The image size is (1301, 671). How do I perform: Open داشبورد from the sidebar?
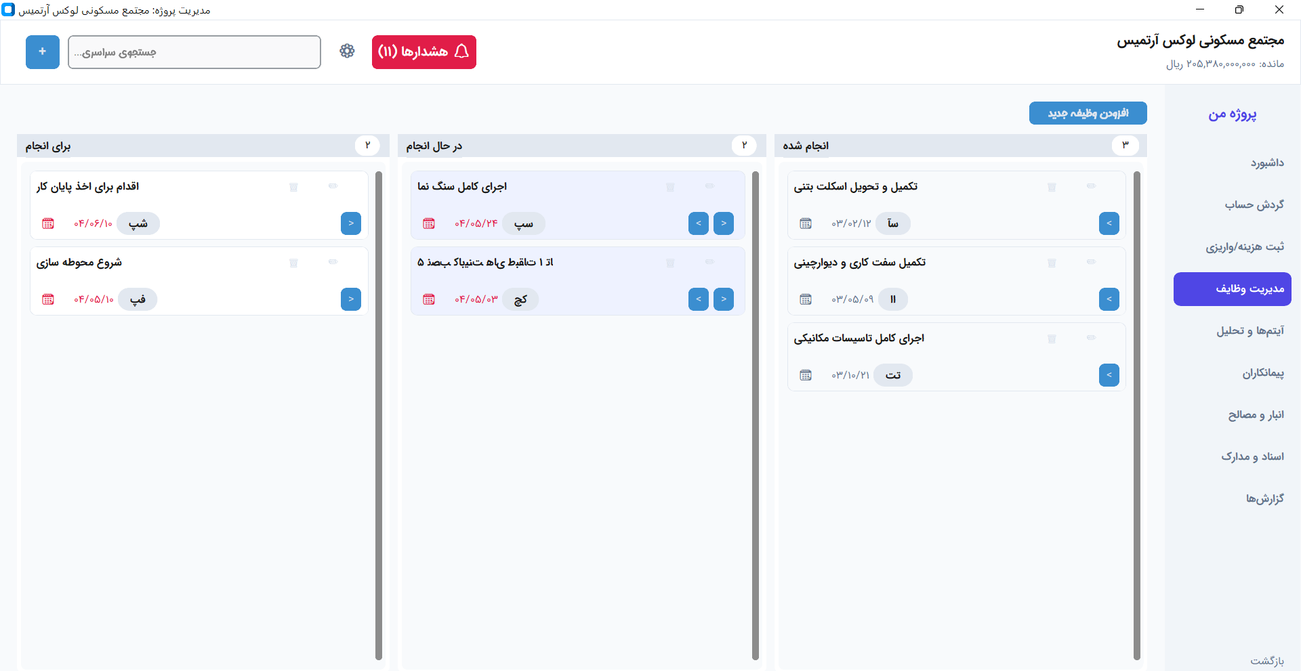[1268, 162]
